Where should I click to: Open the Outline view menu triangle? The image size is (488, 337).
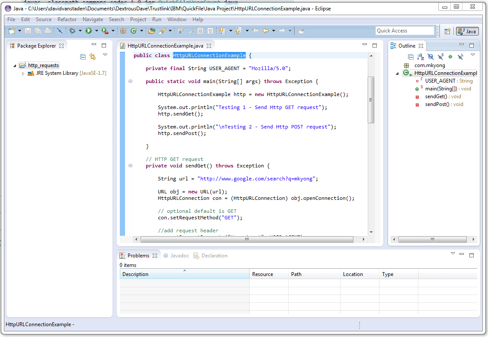coord(473,55)
